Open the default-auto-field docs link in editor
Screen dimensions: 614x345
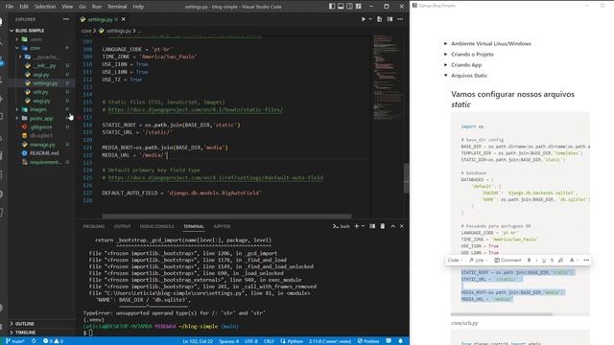coord(215,178)
